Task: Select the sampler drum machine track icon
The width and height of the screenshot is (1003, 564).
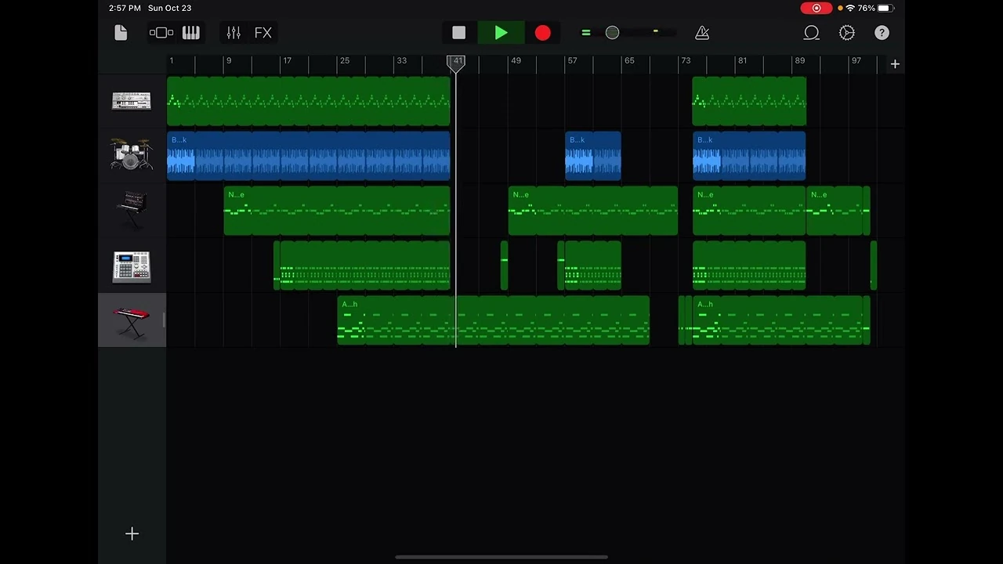Action: tap(131, 266)
